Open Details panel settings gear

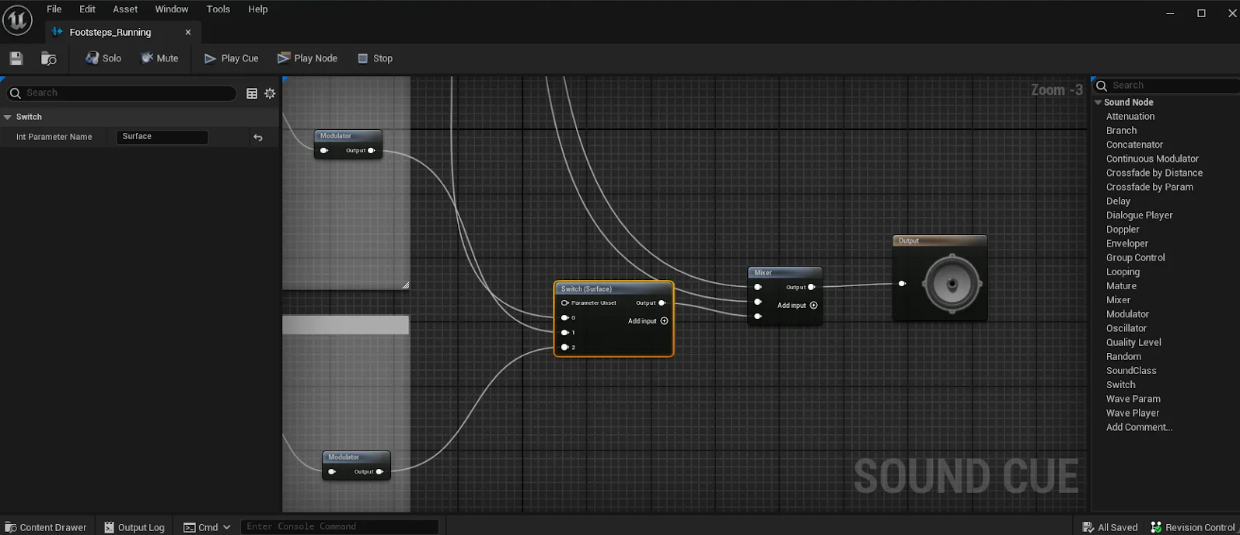click(x=270, y=93)
